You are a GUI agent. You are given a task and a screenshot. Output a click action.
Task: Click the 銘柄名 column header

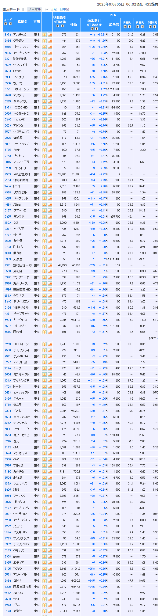pyautogui.click(x=22, y=22)
